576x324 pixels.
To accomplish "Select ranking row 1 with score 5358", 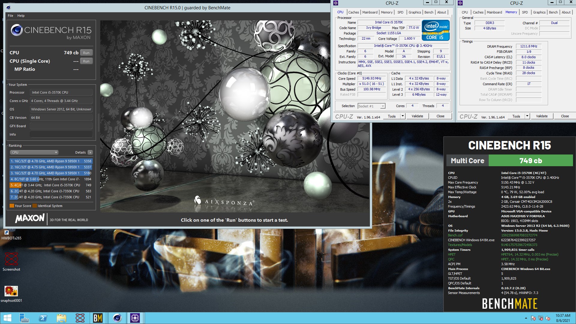I will (51, 161).
